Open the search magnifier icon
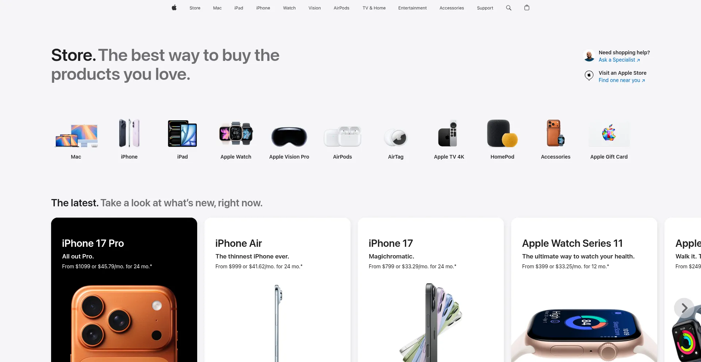Viewport: 701px width, 362px height. point(509,8)
